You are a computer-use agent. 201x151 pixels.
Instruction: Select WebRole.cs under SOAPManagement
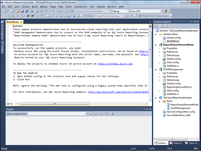(x=173, y=94)
